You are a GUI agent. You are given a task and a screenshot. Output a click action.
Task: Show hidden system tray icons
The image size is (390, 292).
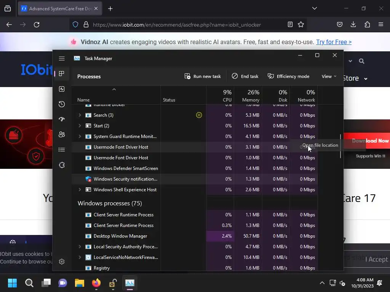tap(322, 283)
